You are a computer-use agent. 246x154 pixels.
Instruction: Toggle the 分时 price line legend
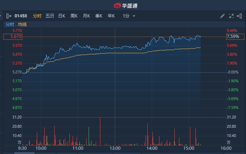tap(10, 24)
